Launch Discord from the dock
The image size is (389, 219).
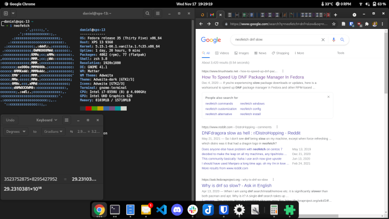tap(177, 210)
